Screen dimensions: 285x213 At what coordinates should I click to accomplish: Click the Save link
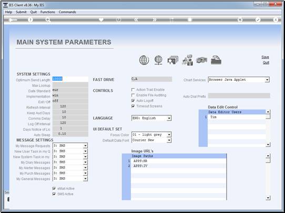coord(265,57)
